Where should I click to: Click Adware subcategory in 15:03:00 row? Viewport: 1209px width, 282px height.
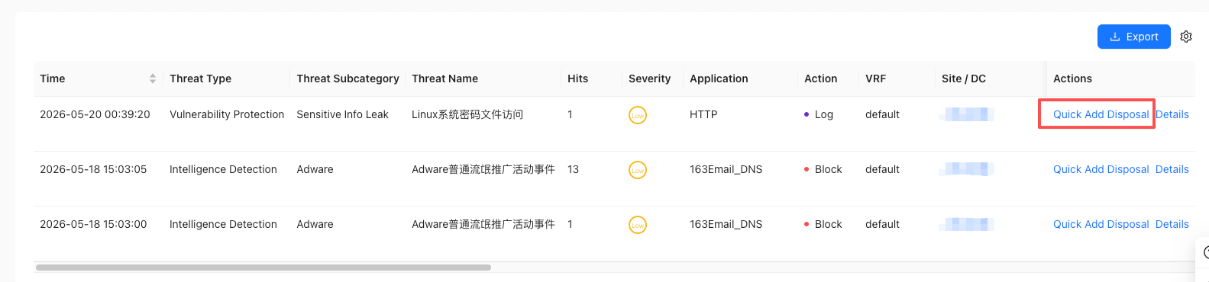coord(315,224)
